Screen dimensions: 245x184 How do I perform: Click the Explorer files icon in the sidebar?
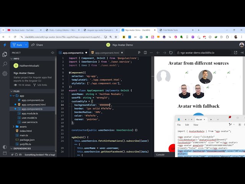coord(5,54)
